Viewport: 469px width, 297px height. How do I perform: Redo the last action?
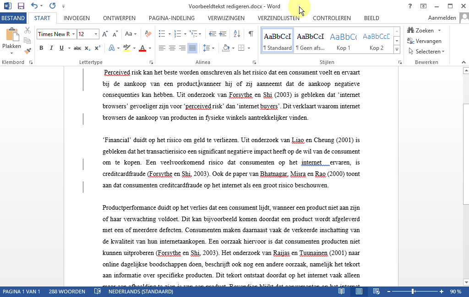click(x=52, y=5)
